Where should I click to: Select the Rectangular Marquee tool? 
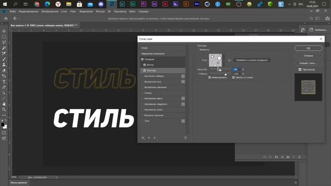click(4, 37)
